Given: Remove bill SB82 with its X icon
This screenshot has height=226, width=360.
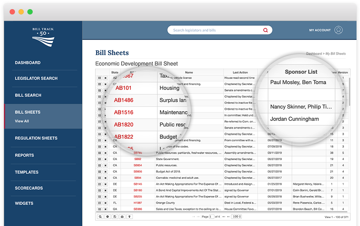Looking at the screenshot, I should (105, 159).
